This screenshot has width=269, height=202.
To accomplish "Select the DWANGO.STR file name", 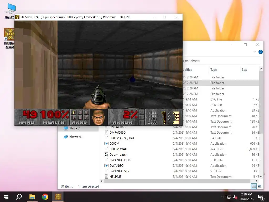I will (120, 171).
